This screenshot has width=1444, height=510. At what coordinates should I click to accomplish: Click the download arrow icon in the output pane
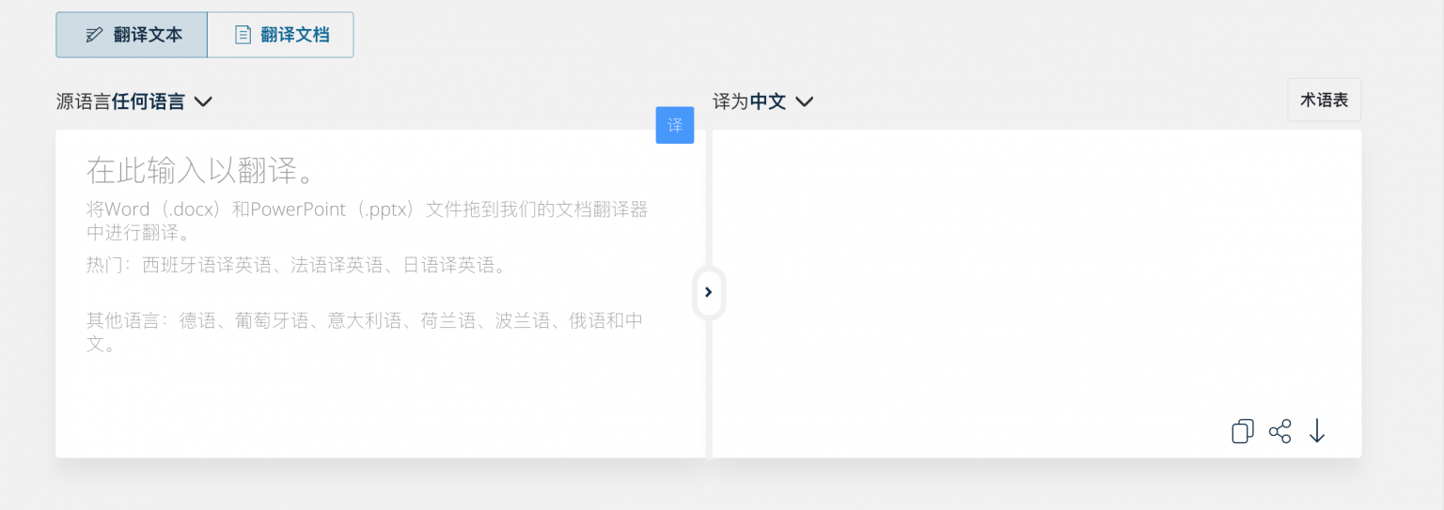1317,431
